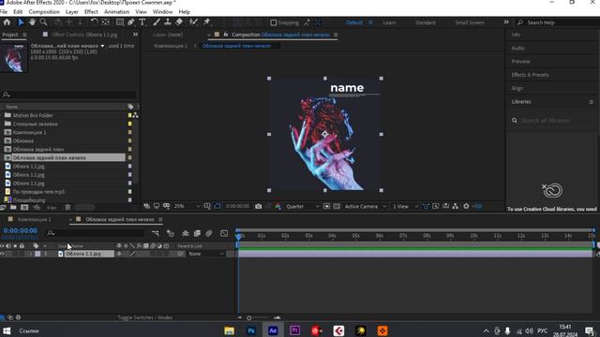Open the Quarter resolution dropdown

pos(302,206)
